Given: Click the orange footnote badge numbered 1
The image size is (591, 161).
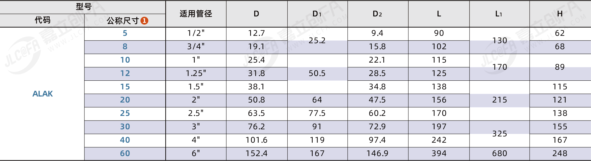Looking at the screenshot, I should [145, 21].
